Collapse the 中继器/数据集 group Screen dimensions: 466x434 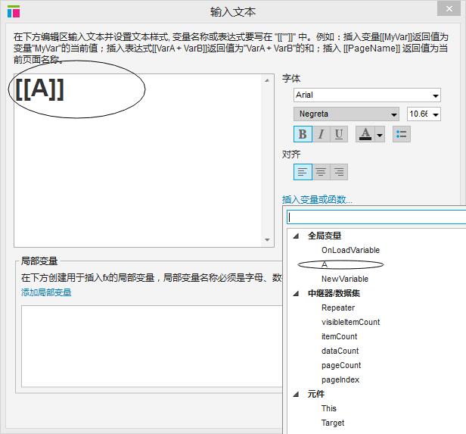point(296,294)
